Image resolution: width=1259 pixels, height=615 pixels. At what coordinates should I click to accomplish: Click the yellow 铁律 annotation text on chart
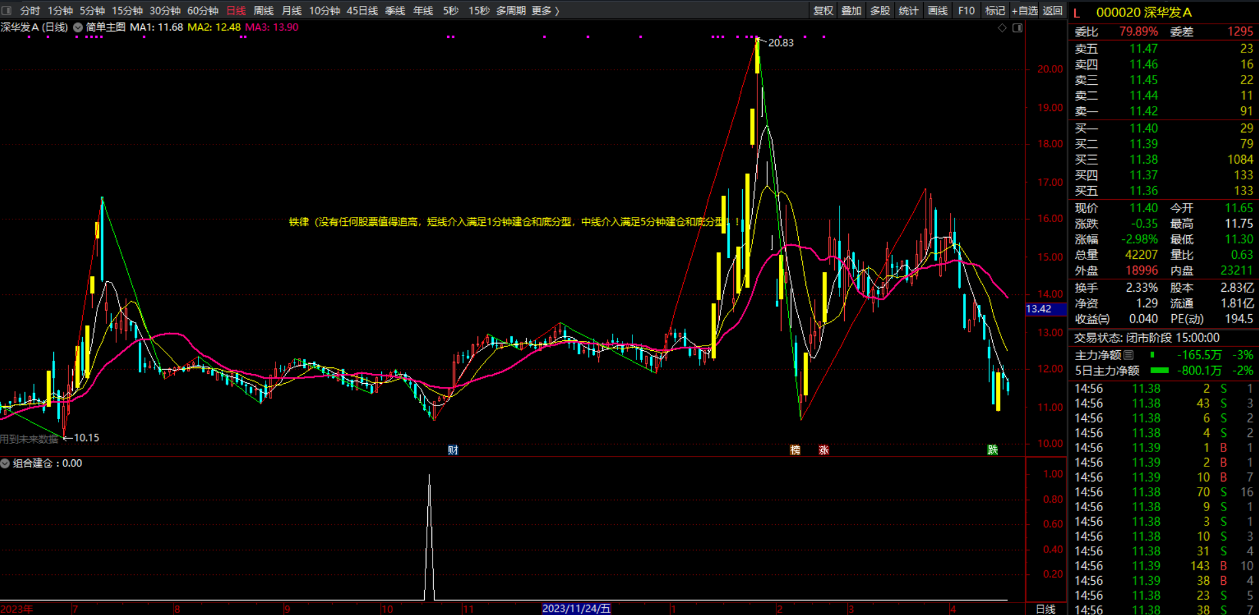513,222
